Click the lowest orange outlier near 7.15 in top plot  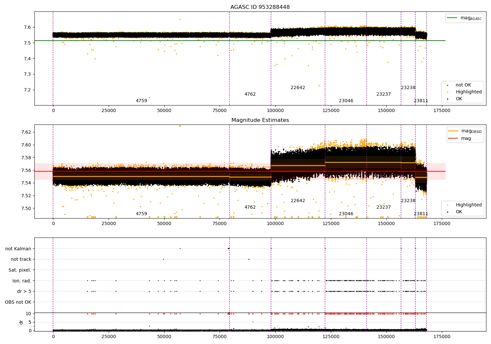(x=149, y=97)
